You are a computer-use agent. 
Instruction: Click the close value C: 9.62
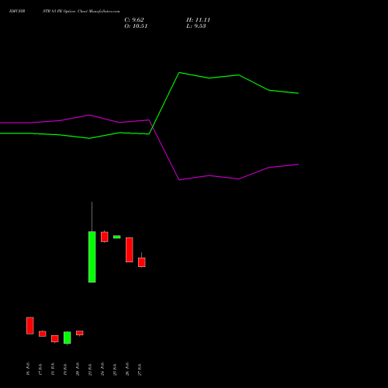click(x=134, y=20)
